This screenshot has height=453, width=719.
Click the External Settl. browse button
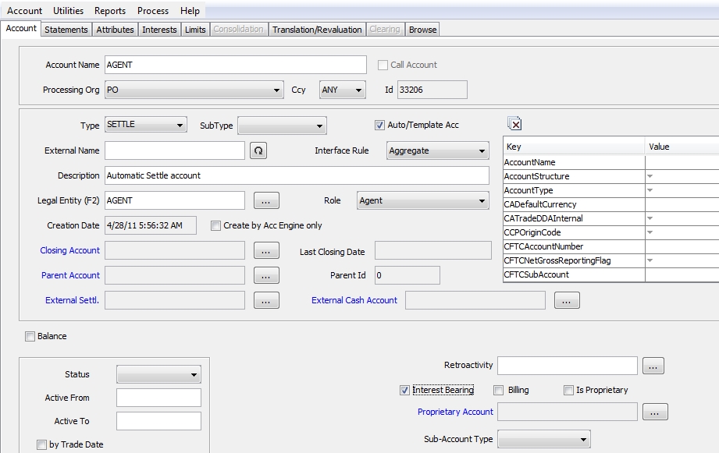[266, 300]
